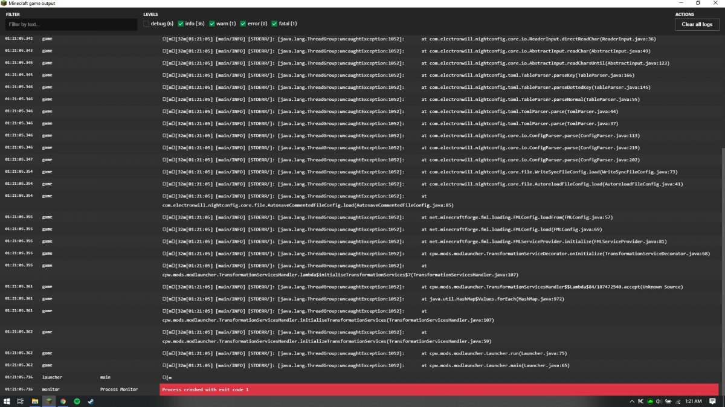Select the TomlParser.parse(TomlParser.java:37) log line
This screenshot has height=407, width=725.
[x=359, y=123]
